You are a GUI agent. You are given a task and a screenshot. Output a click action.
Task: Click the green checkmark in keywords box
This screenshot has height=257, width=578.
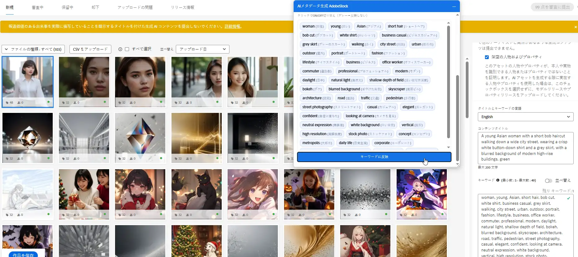568,198
